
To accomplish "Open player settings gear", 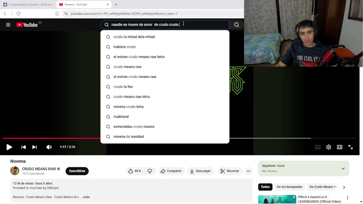I will coord(329,147).
